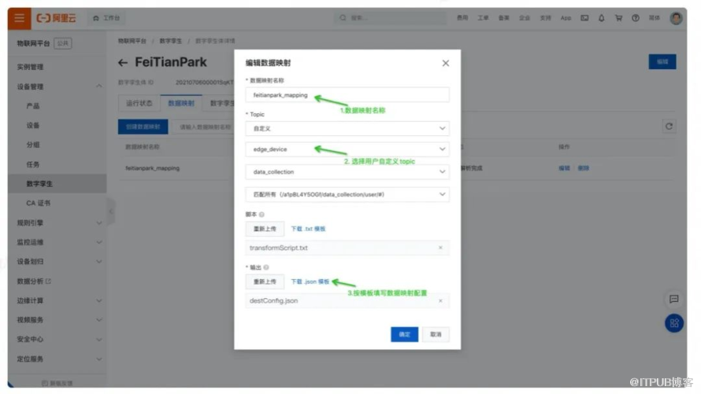
Task: Click feitianpark_mapping in the table
Action: 153,168
